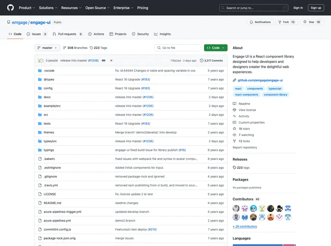Click Report repository link
The image size is (331, 246).
245,148
